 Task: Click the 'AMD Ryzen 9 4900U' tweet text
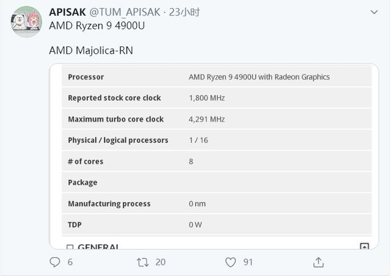pos(97,26)
